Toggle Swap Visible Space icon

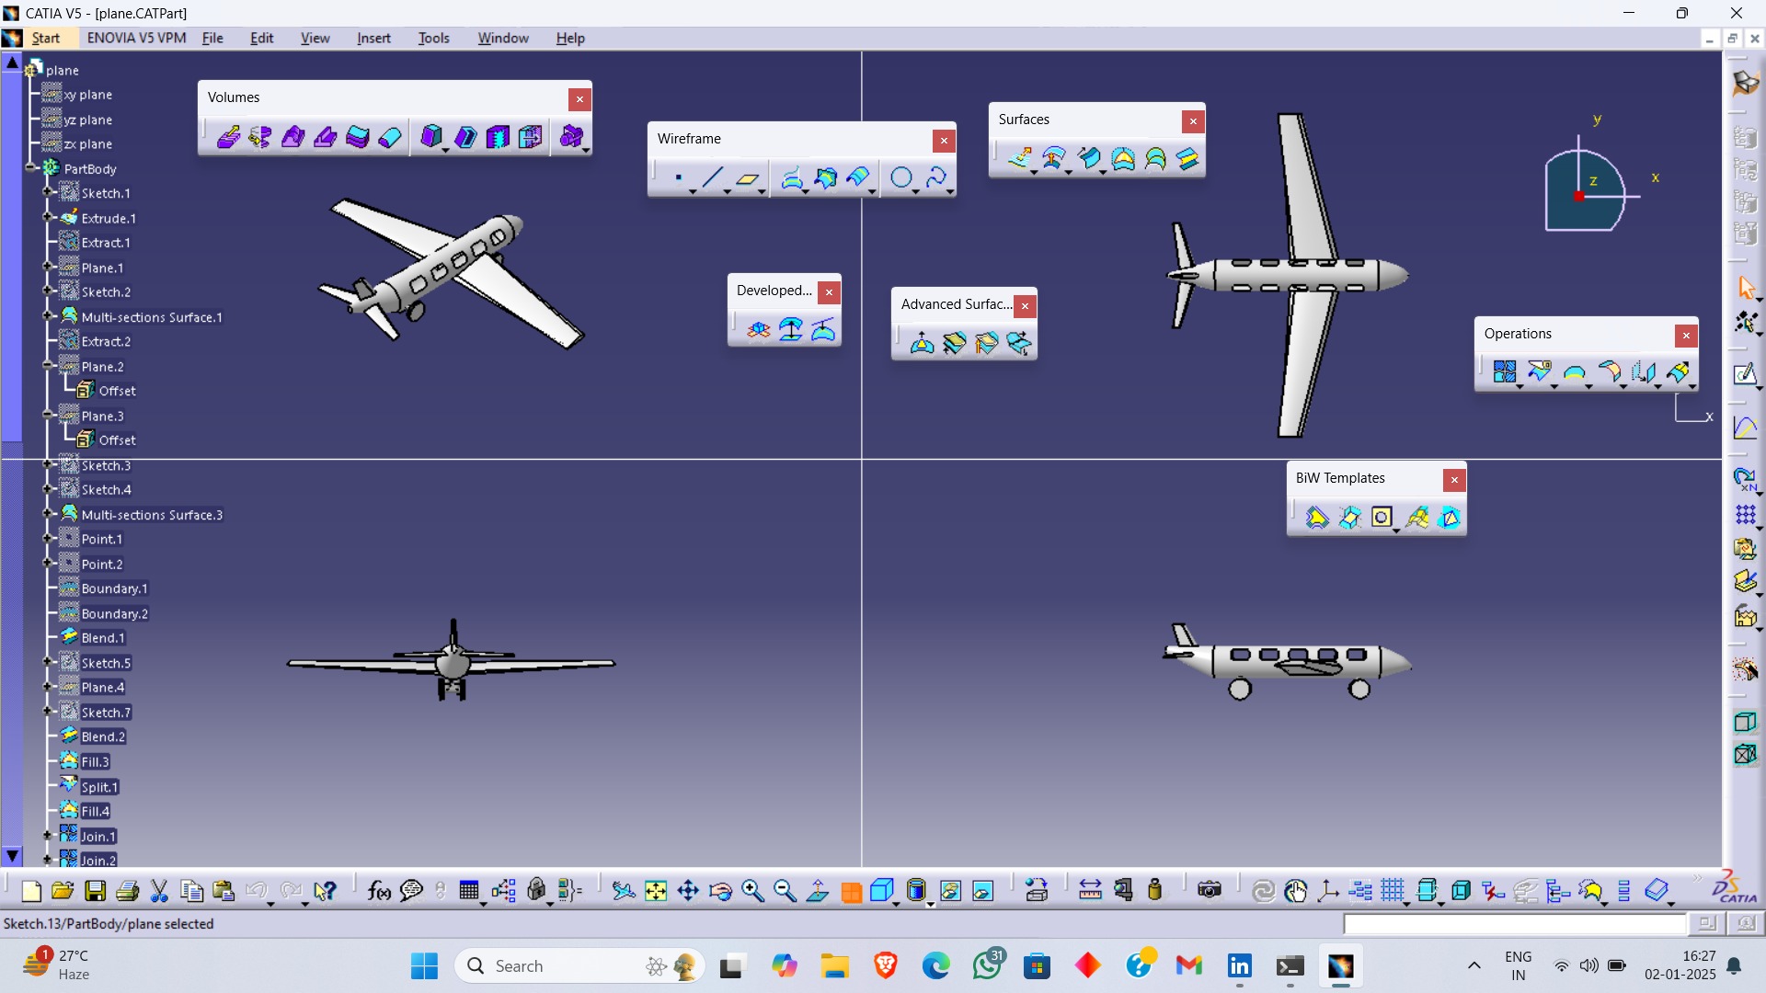982,890
